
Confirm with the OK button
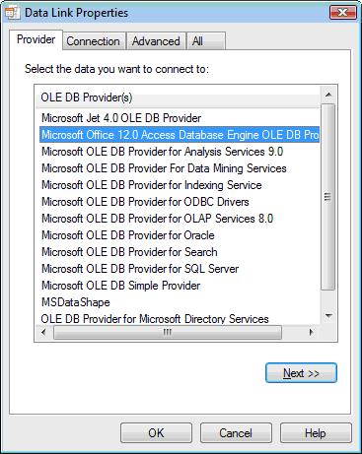[x=156, y=433]
